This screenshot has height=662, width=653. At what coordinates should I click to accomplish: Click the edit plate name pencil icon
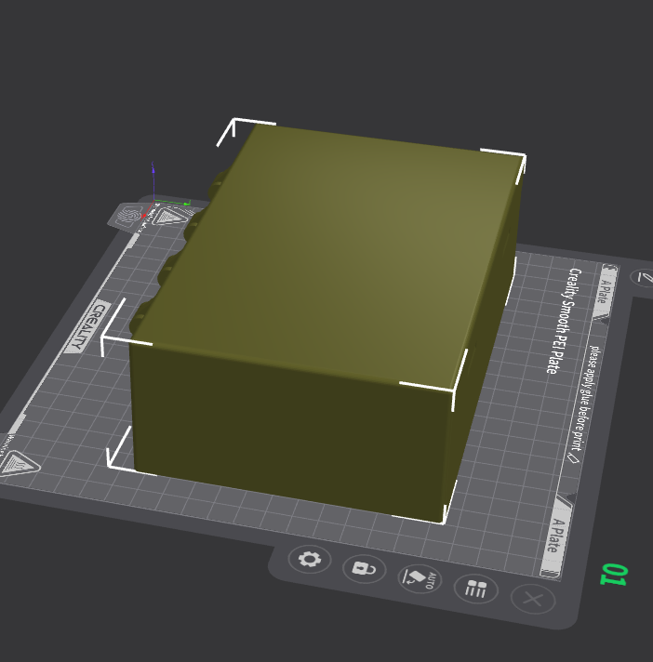coord(644,278)
